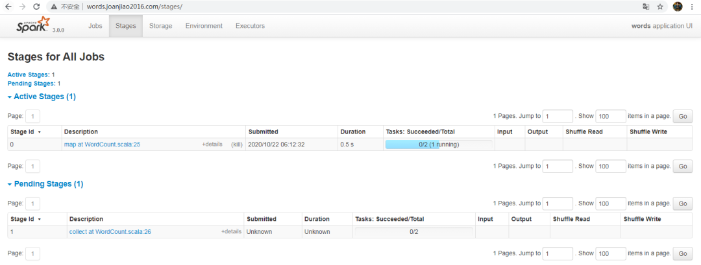Click page 1 button below pending stages table
The width and height of the screenshot is (701, 265).
click(x=32, y=254)
